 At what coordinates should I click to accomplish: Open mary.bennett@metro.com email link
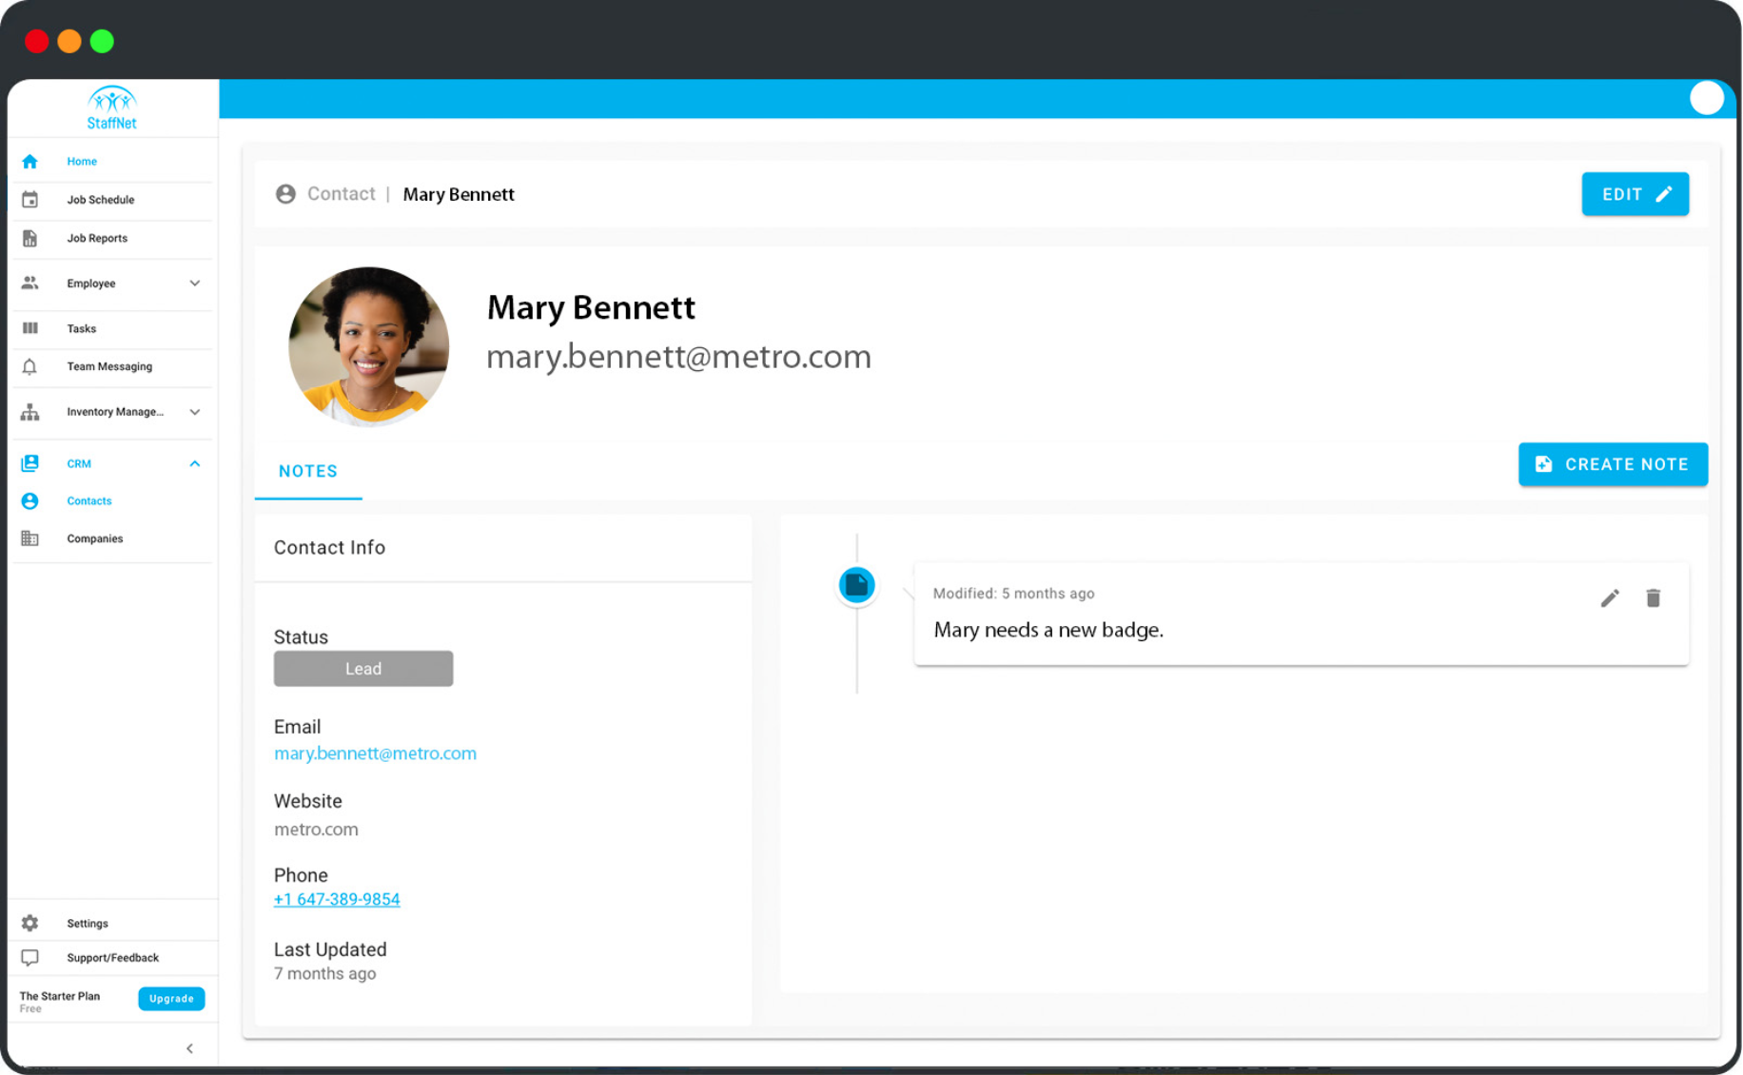pos(375,752)
